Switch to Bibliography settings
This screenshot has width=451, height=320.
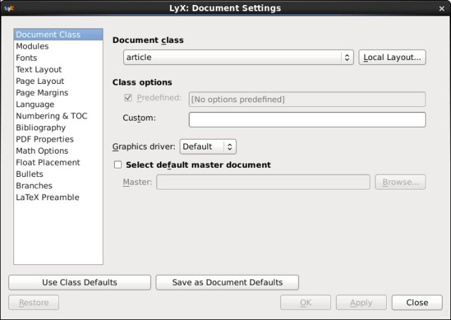(41, 128)
